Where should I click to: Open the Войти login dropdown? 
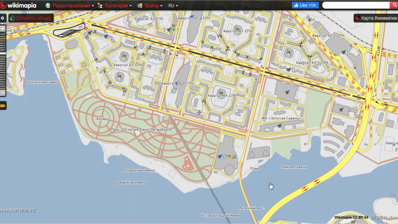(x=150, y=6)
